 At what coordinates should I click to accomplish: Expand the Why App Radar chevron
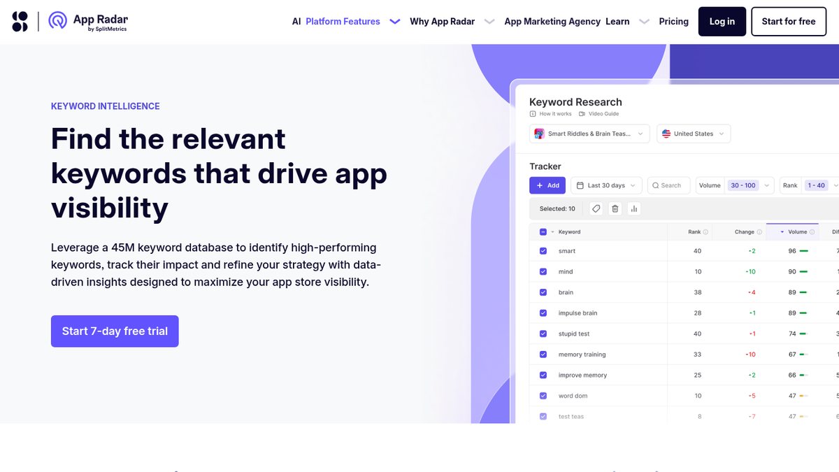point(489,22)
